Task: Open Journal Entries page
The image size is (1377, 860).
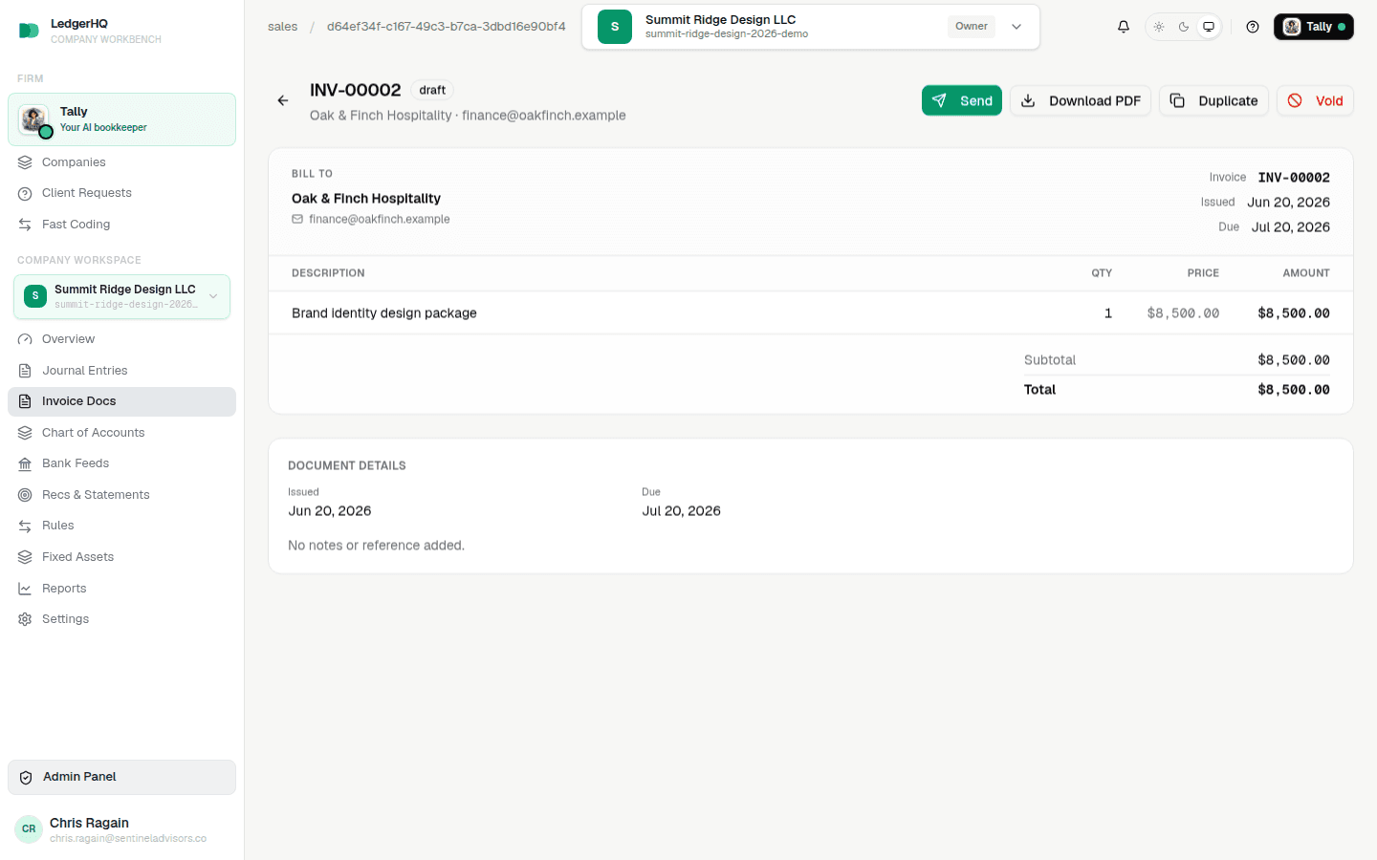Action: [x=121, y=371]
